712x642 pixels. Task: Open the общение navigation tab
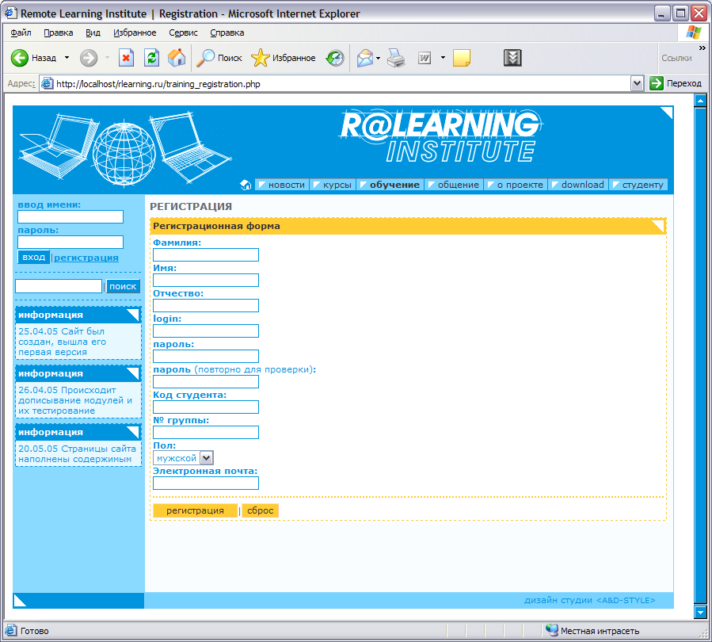click(x=454, y=185)
